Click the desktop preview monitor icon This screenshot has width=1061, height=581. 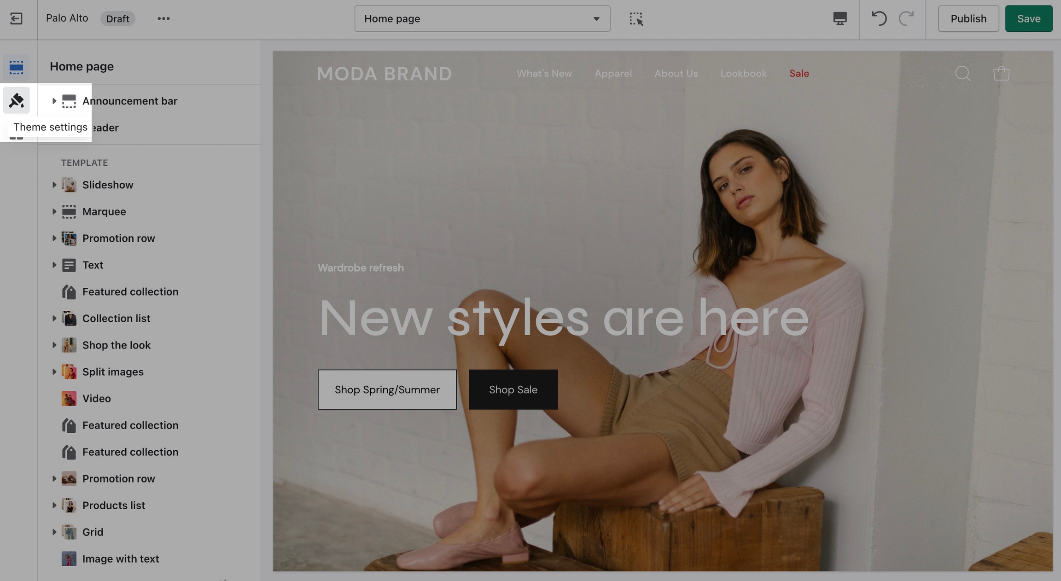click(x=839, y=18)
